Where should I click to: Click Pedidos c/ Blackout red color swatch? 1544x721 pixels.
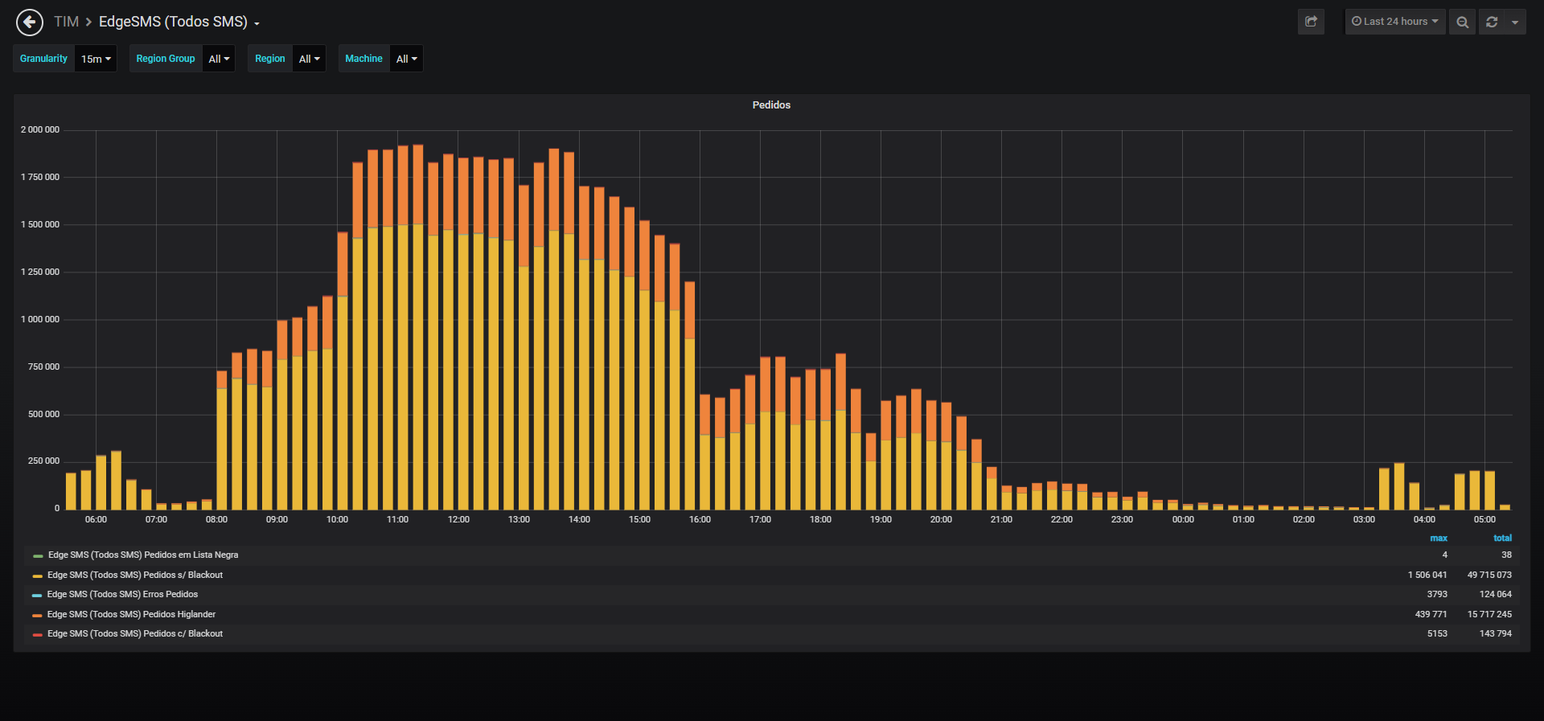coord(37,634)
